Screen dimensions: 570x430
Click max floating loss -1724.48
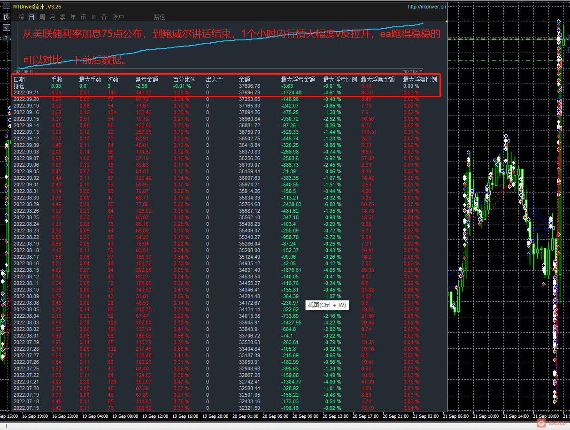(291, 93)
